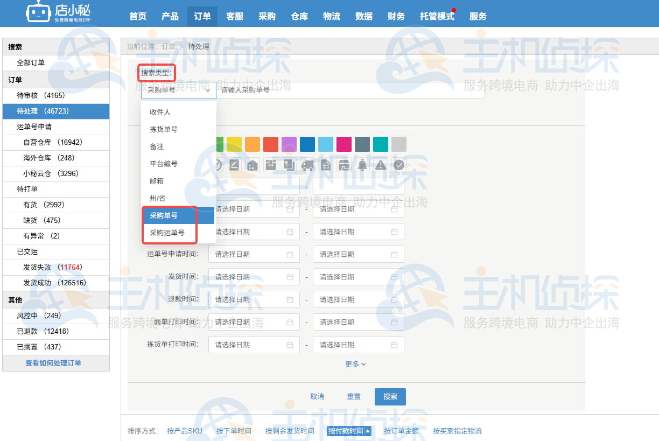659x441 pixels.
Task: Enable sorting by 按买家指定物流
Action: [456, 431]
